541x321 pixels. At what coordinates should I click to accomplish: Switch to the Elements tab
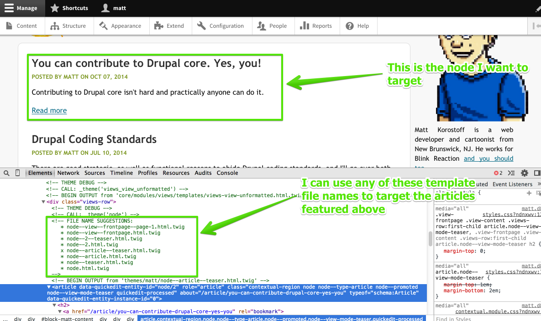tap(40, 173)
